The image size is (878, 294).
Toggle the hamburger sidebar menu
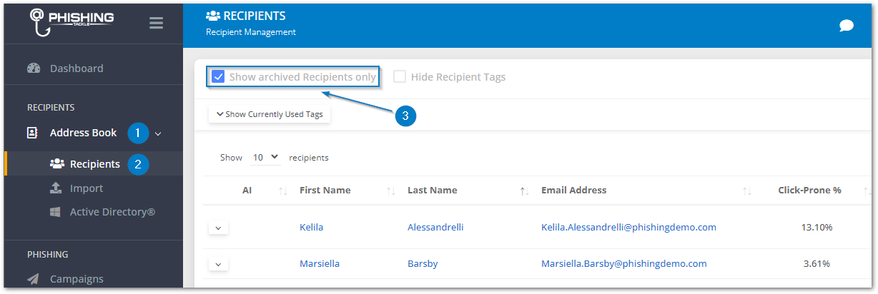pos(156,23)
